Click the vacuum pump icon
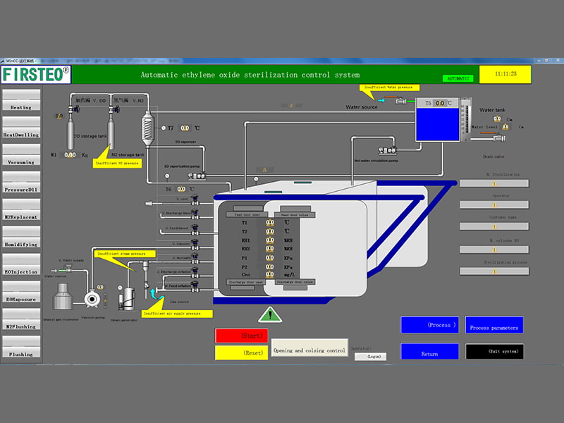Viewport: 564px width, 423px height. tap(92, 298)
